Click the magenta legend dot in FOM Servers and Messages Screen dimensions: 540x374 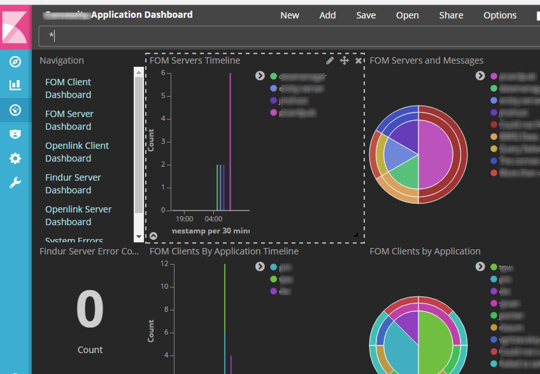point(494,76)
